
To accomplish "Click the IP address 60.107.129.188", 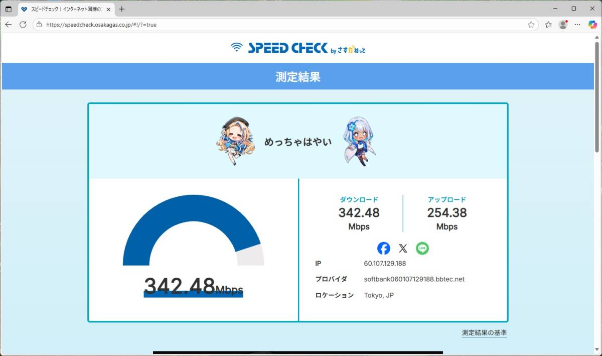I will coord(385,263).
